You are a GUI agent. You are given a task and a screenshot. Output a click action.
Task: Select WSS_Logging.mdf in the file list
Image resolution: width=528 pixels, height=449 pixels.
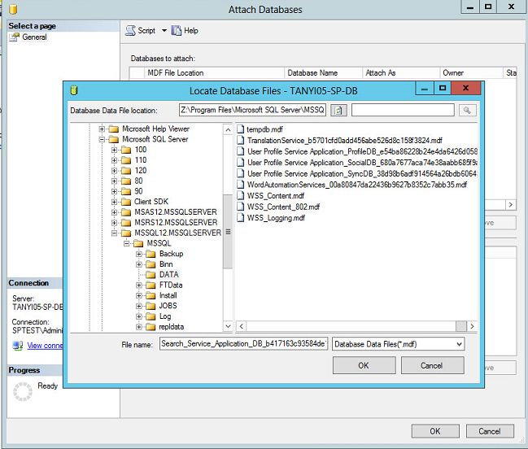[276, 217]
